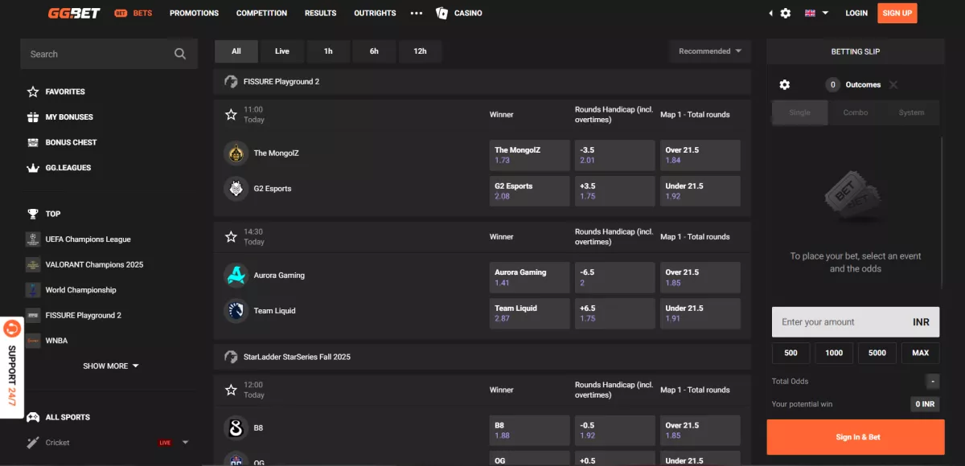The image size is (965, 466).
Task: Favorite the 14:30 Aurora Gaming match star
Action: [231, 237]
